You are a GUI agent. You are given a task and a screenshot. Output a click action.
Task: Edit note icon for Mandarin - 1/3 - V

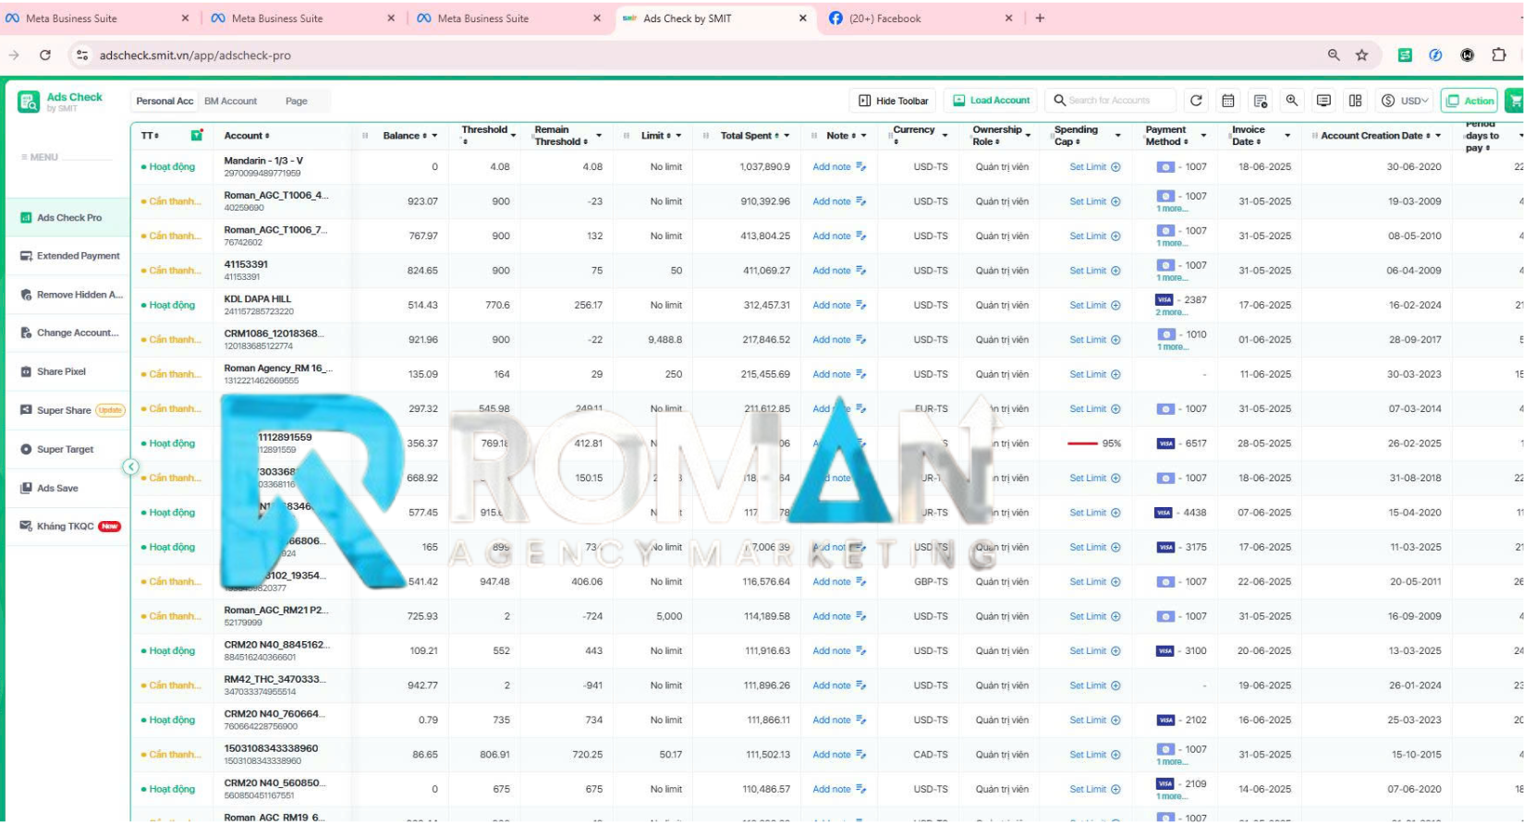(861, 167)
